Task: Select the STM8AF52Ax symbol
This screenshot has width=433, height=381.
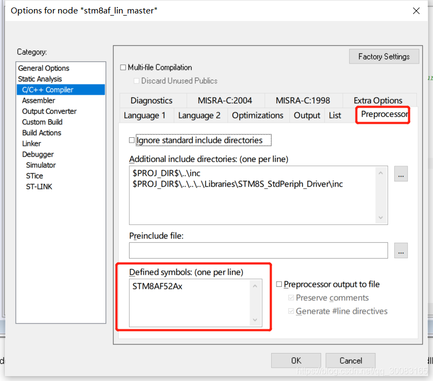Action: tap(158, 286)
